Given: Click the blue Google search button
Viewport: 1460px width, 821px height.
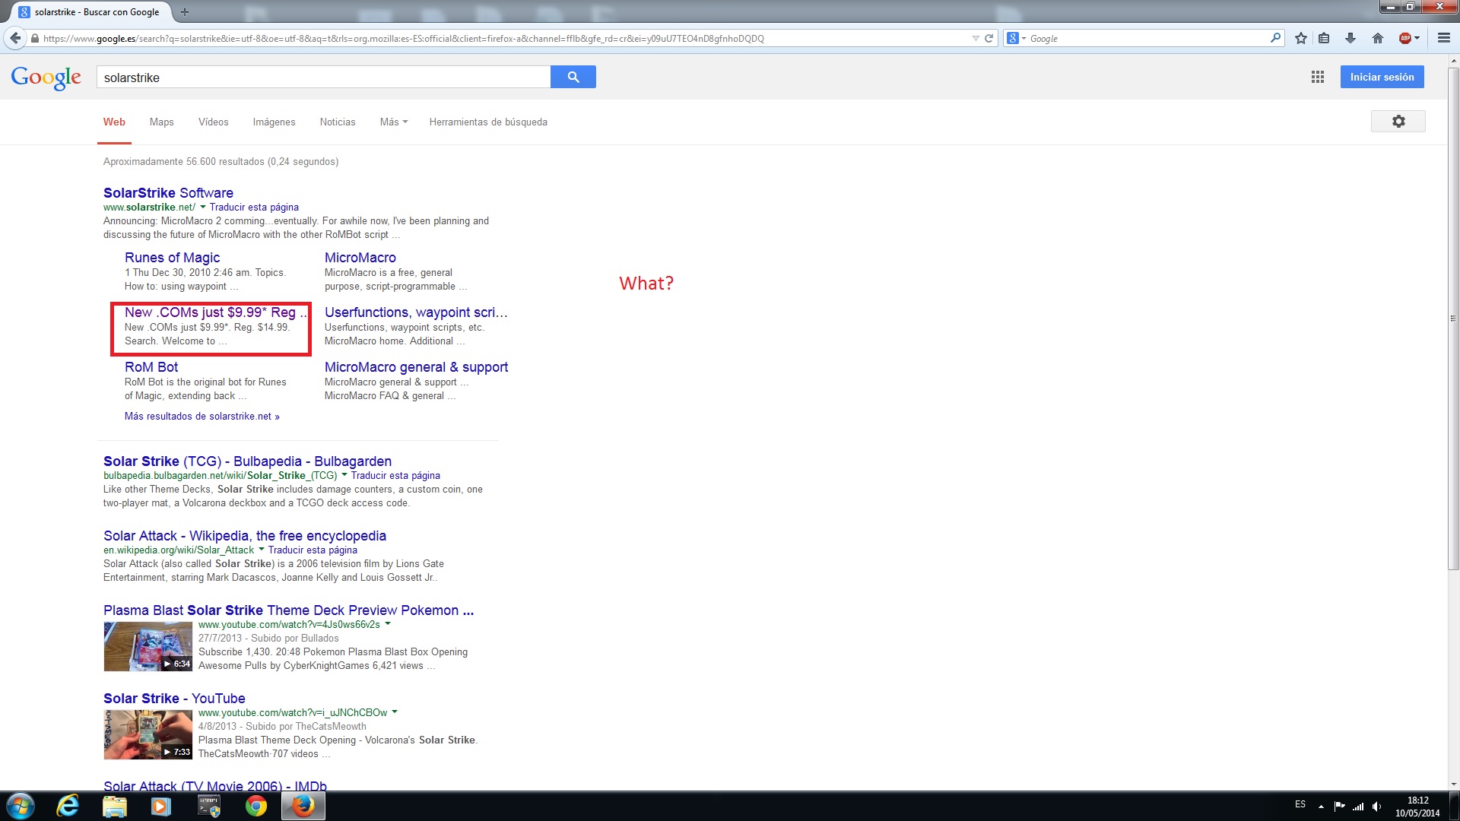Looking at the screenshot, I should coord(573,77).
